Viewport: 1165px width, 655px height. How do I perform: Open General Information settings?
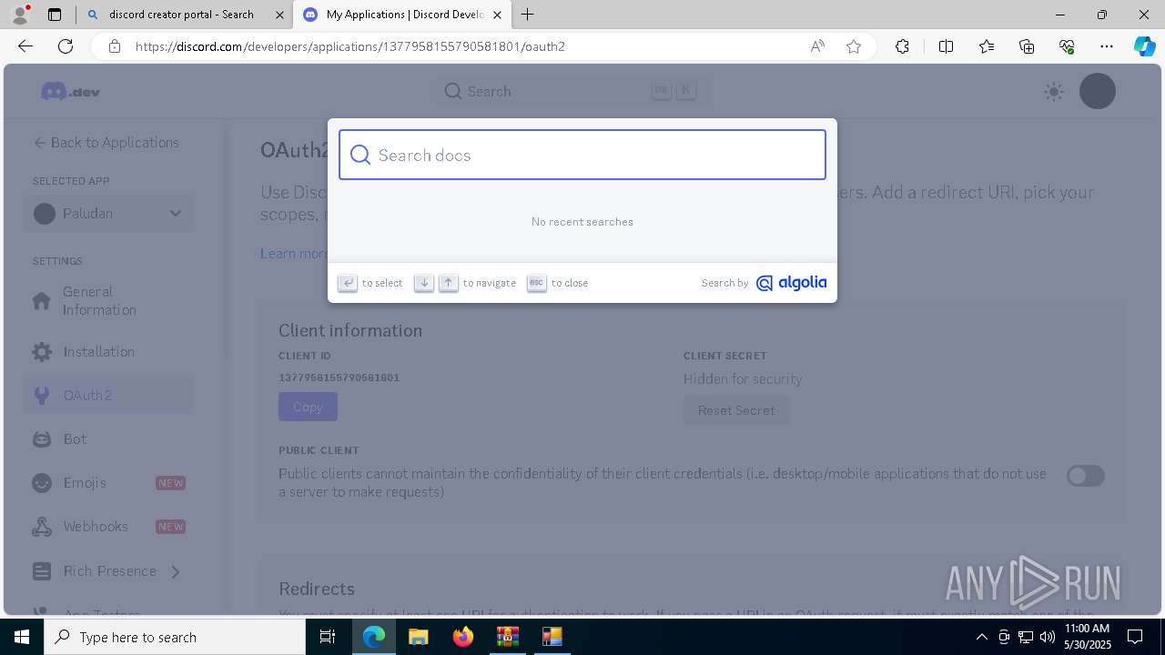click(x=108, y=301)
